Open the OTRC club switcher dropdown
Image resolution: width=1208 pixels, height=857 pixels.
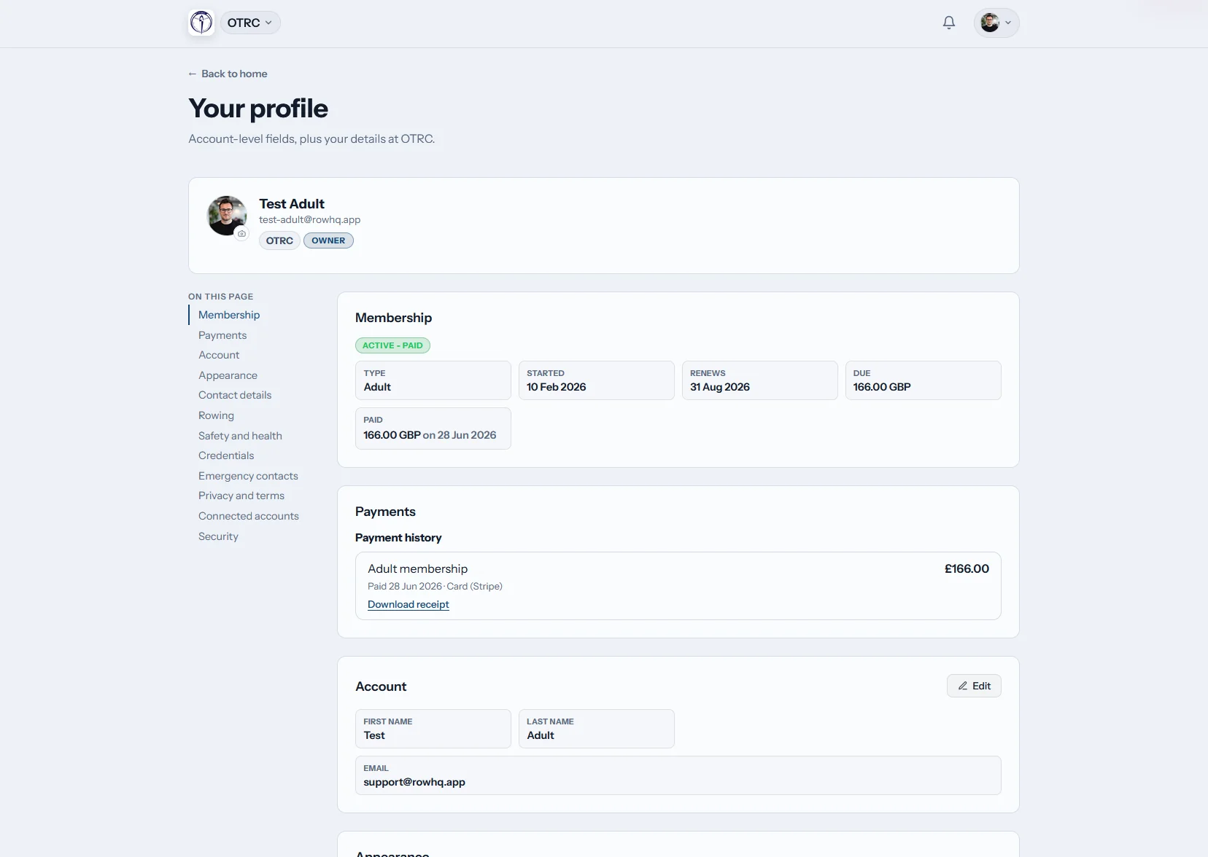250,23
